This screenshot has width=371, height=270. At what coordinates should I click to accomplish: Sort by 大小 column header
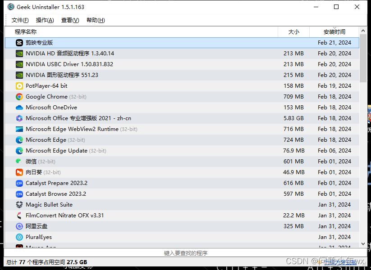pyautogui.click(x=293, y=32)
